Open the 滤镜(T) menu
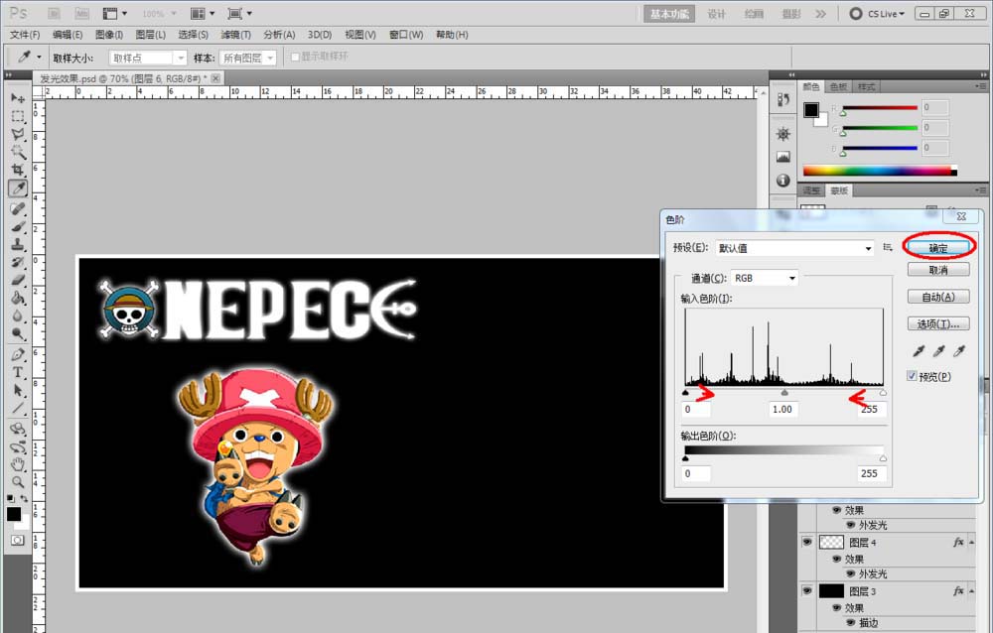Image resolution: width=993 pixels, height=633 pixels. (x=235, y=35)
